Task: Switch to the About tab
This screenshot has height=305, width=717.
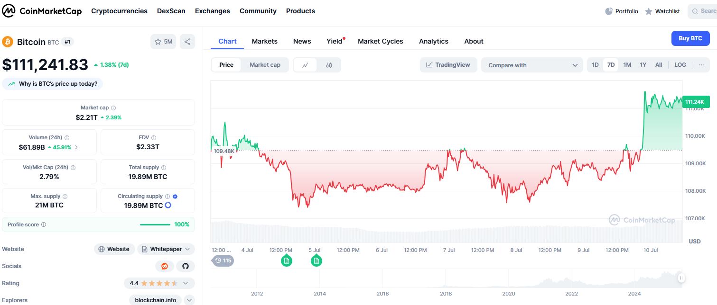Action: point(474,41)
